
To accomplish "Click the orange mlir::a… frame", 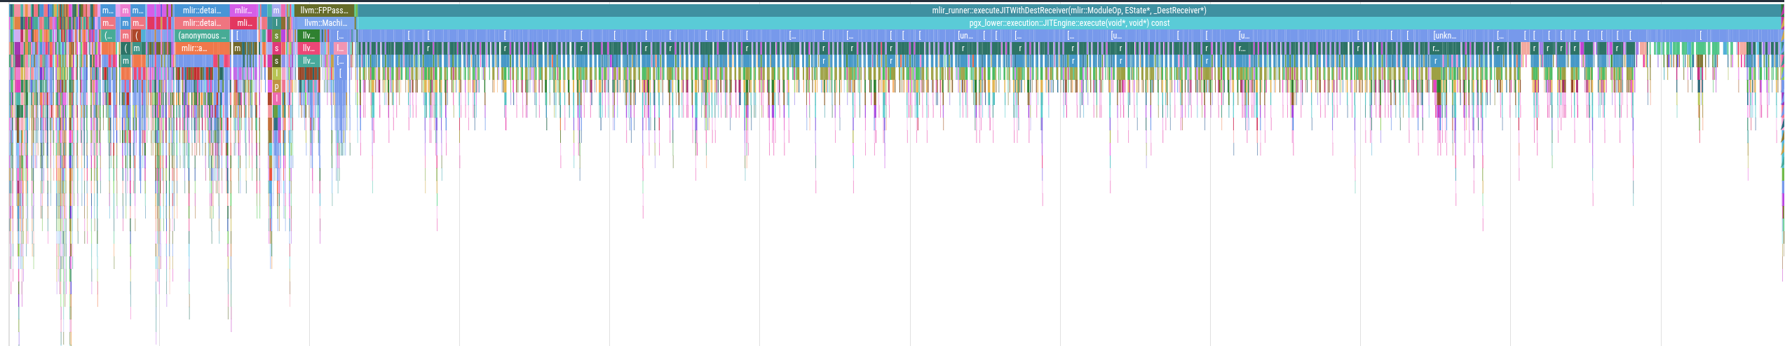I will (194, 48).
